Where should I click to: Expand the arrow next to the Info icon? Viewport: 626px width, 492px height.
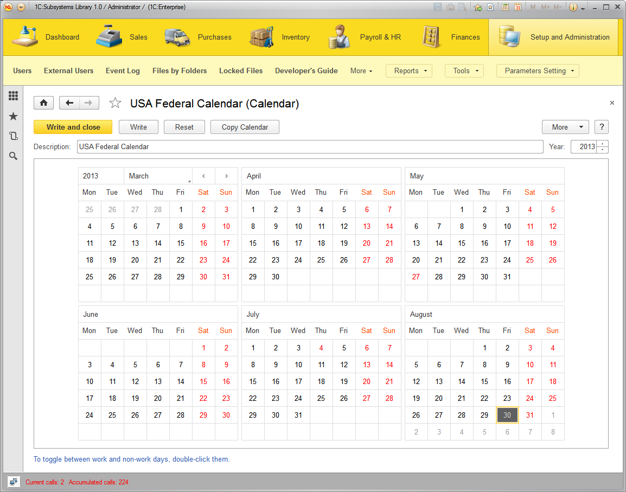click(x=583, y=8)
